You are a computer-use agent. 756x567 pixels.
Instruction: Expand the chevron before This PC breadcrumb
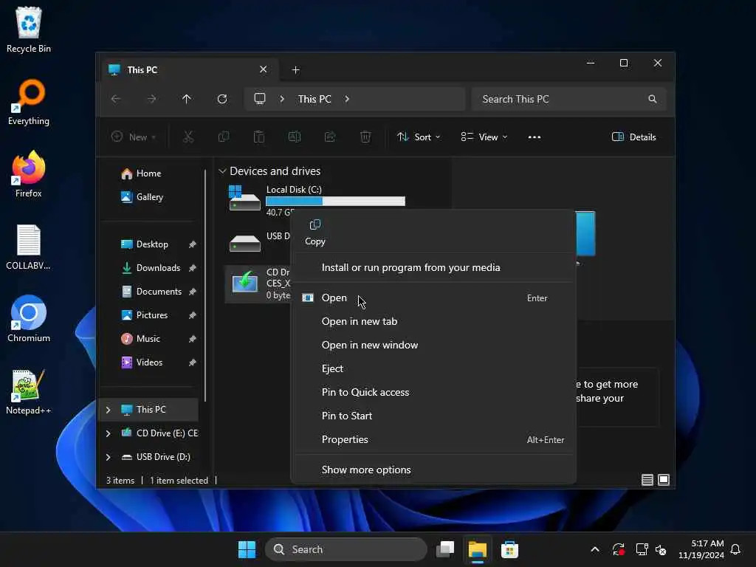tap(282, 99)
